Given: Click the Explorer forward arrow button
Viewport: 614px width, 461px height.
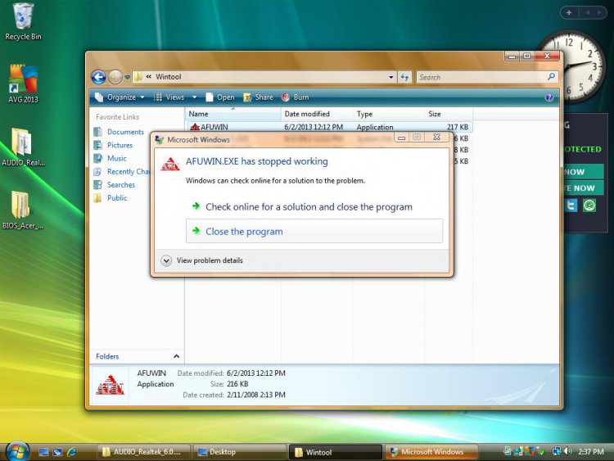Looking at the screenshot, I should (115, 77).
